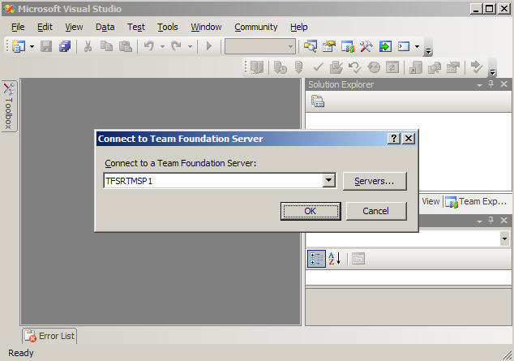This screenshot has height=361, width=514.
Task: Open the Error List tab
Action: point(49,336)
